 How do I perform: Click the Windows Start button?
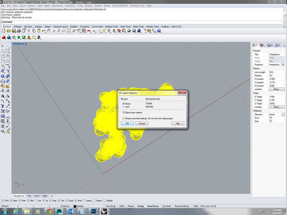point(5,211)
